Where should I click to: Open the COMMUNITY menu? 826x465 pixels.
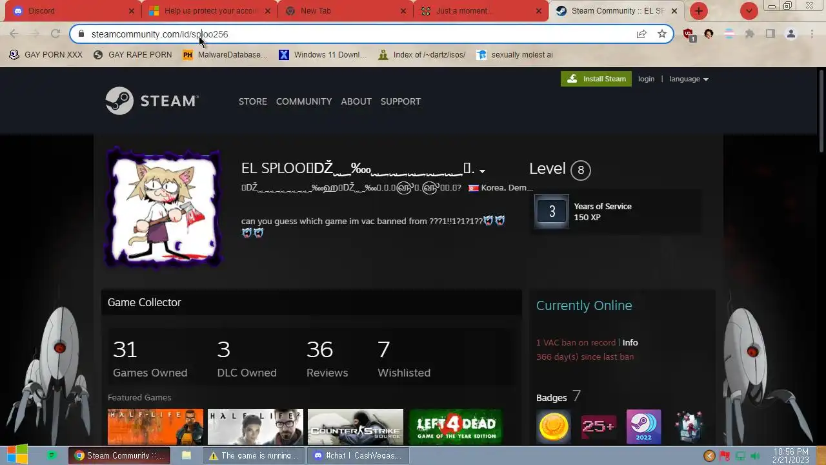point(304,101)
